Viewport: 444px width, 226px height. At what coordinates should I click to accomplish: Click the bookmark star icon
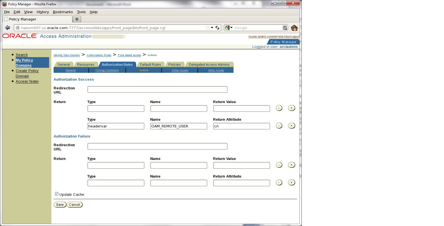[207, 28]
